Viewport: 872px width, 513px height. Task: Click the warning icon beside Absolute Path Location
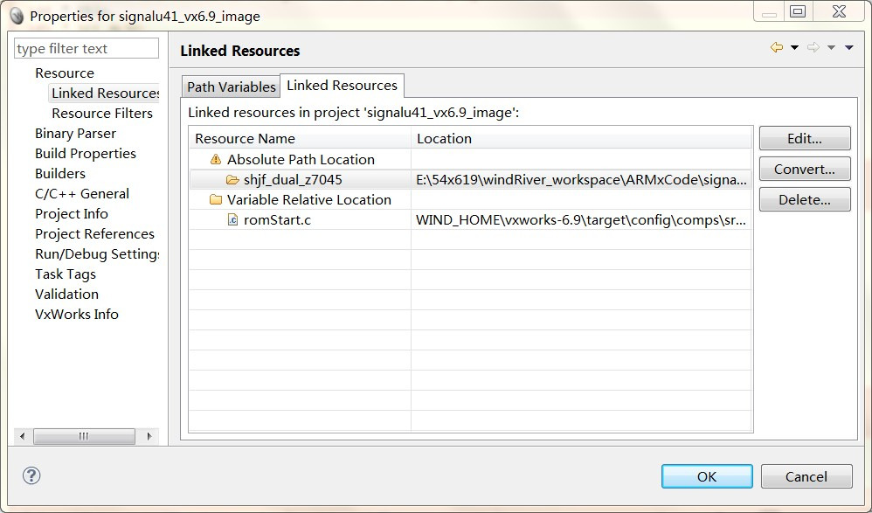[216, 160]
